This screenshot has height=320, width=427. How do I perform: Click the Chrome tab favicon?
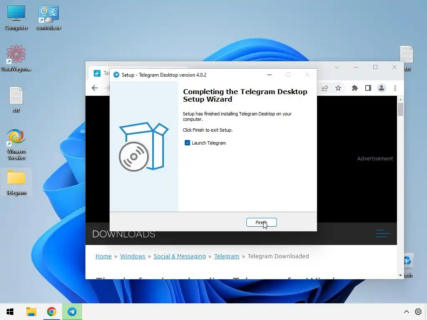click(97, 73)
